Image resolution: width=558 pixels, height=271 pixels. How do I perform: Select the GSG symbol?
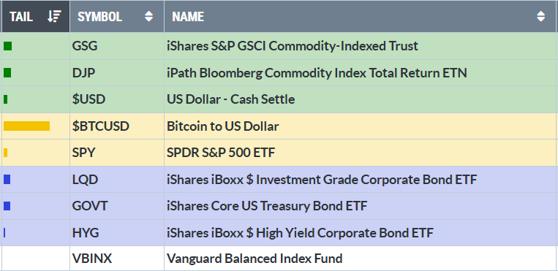(x=85, y=46)
